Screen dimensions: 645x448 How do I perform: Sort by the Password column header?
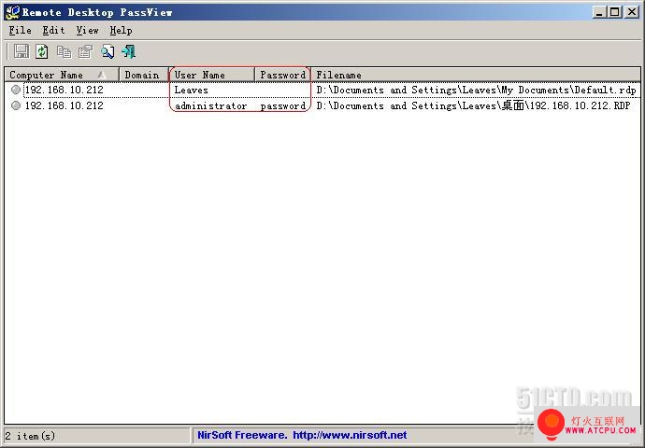[x=282, y=75]
